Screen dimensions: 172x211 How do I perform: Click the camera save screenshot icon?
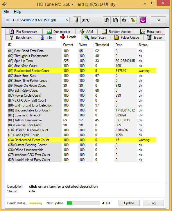coord(124,20)
